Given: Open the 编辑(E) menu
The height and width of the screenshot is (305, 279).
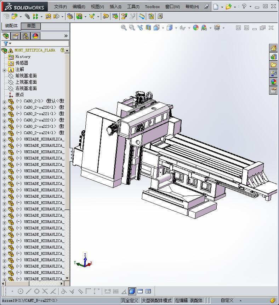Looking at the screenshot, I should (x=79, y=7).
